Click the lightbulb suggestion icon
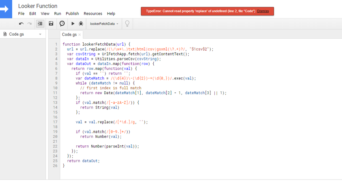Viewport: 342px width, 181px height. click(x=127, y=24)
